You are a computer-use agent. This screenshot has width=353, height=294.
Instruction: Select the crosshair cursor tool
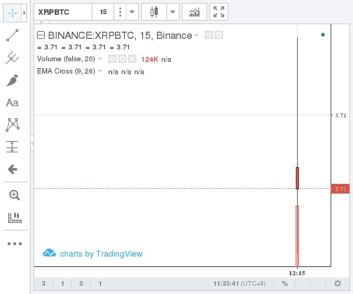pyautogui.click(x=12, y=12)
